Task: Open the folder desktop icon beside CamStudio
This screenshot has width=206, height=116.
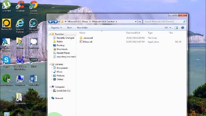Action: click(20, 43)
